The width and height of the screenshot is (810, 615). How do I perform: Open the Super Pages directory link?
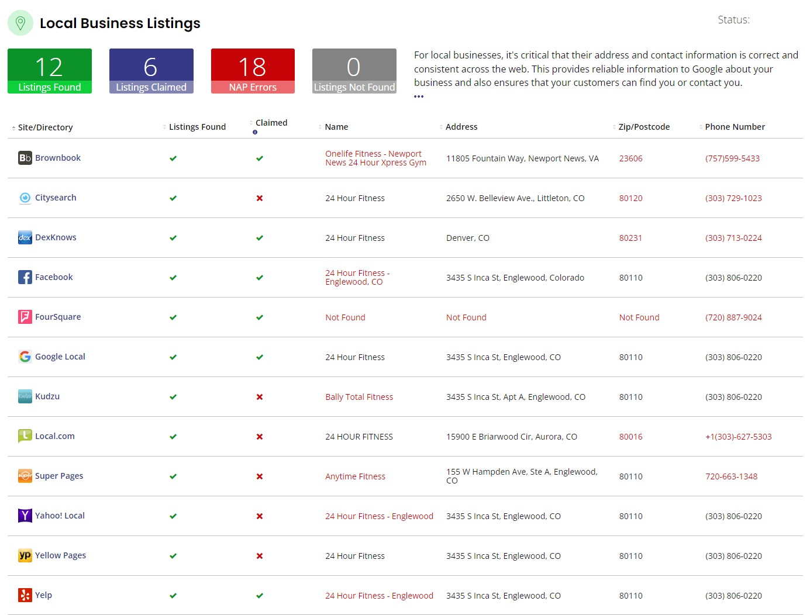[59, 476]
